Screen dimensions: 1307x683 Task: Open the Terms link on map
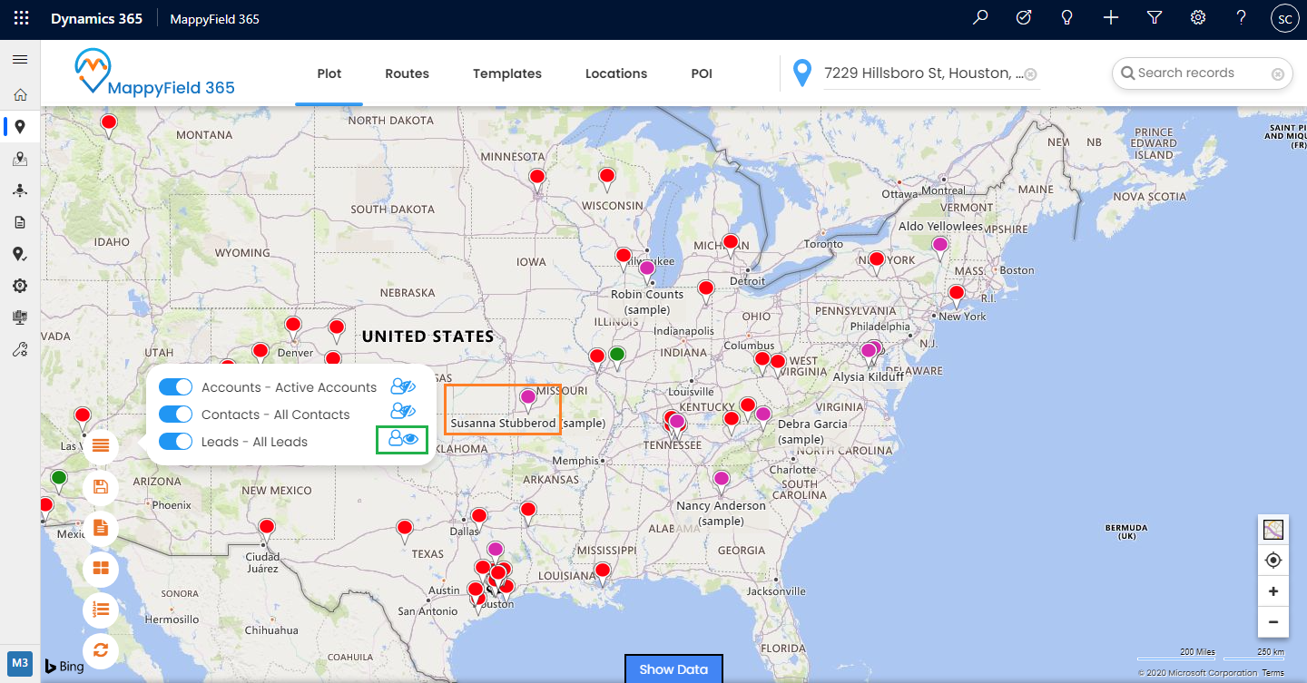click(1273, 673)
